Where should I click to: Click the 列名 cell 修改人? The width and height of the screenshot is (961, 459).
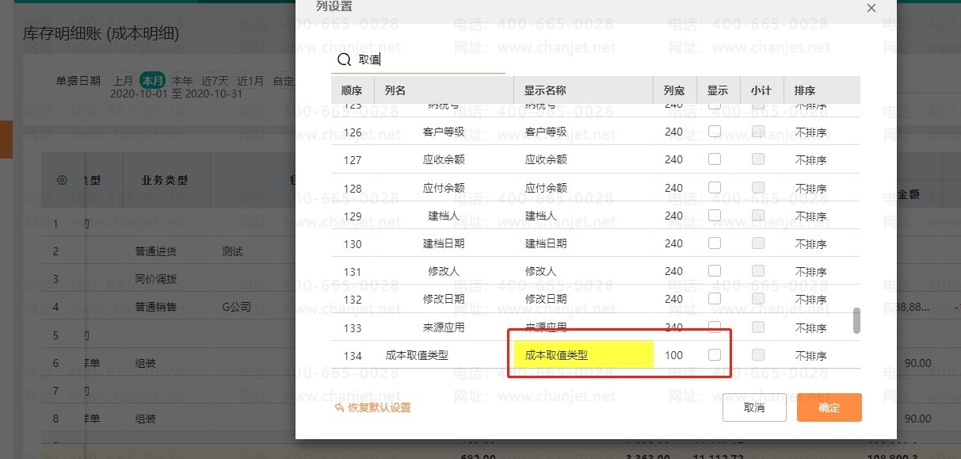[x=444, y=271]
